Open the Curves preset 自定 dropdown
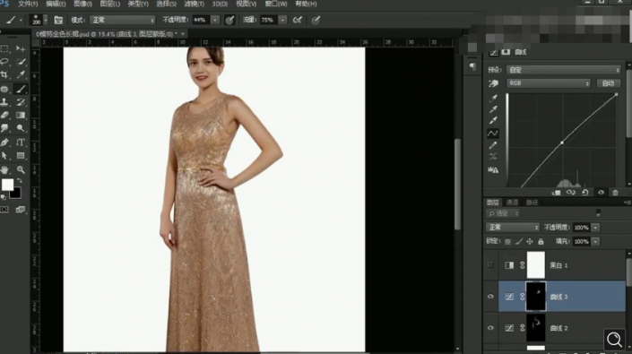Screen dimensions: 632x354 pos(564,70)
